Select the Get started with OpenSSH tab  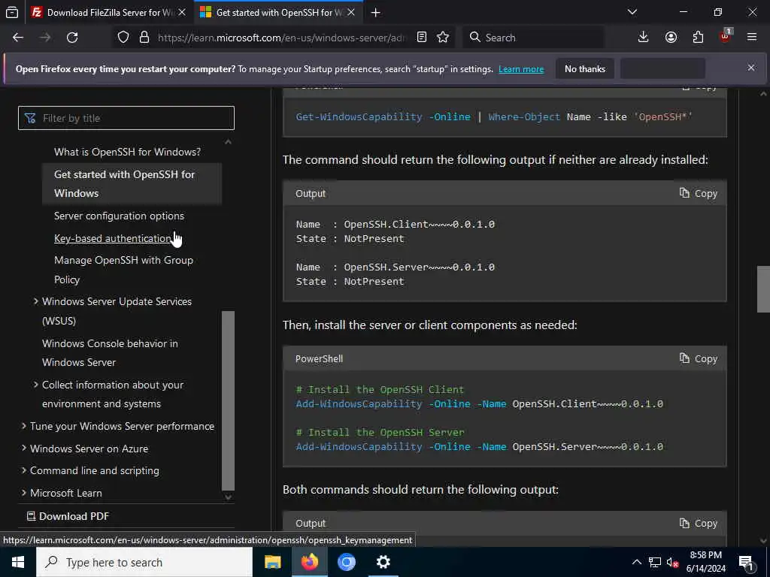coord(278,12)
